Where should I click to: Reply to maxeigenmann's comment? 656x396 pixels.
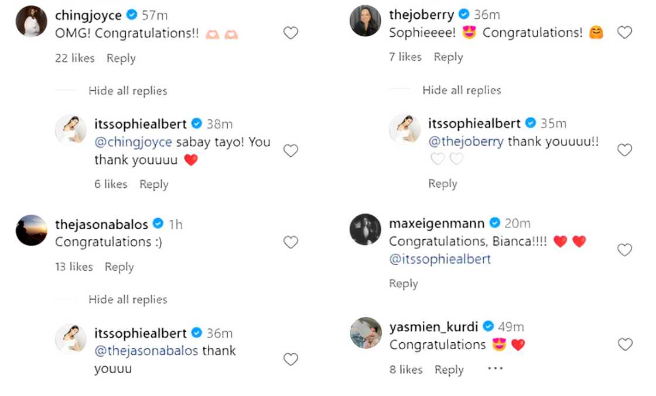[404, 284]
